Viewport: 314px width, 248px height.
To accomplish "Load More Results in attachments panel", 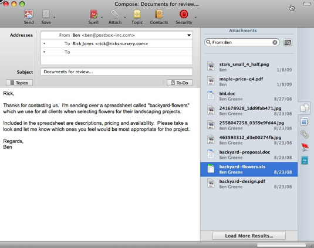I will [249, 236].
